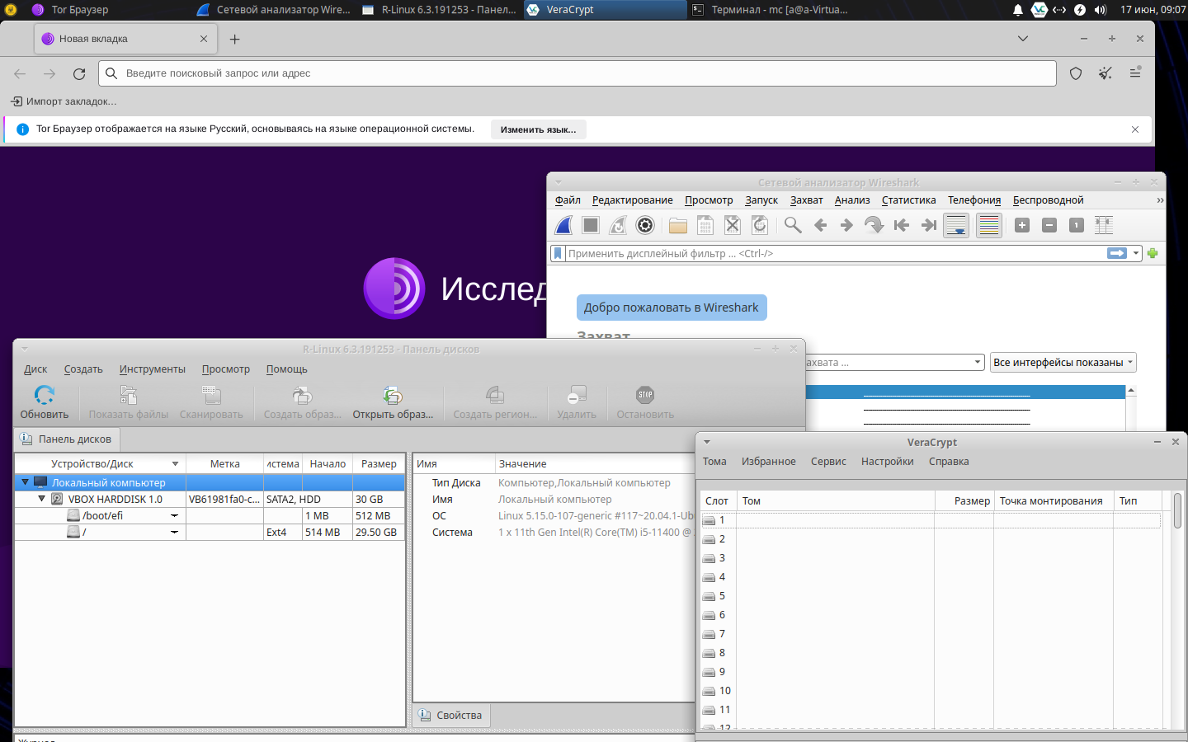Reload the page in Tor Browser

click(79, 73)
